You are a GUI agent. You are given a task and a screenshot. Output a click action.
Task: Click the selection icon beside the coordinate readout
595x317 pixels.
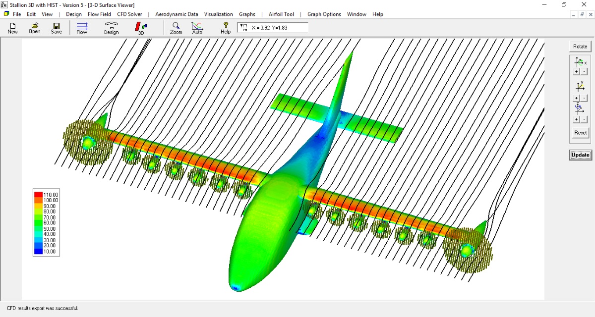click(x=244, y=27)
